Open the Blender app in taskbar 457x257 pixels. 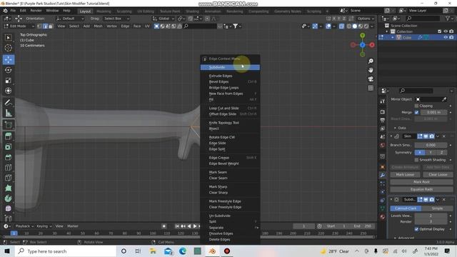pos(212,251)
